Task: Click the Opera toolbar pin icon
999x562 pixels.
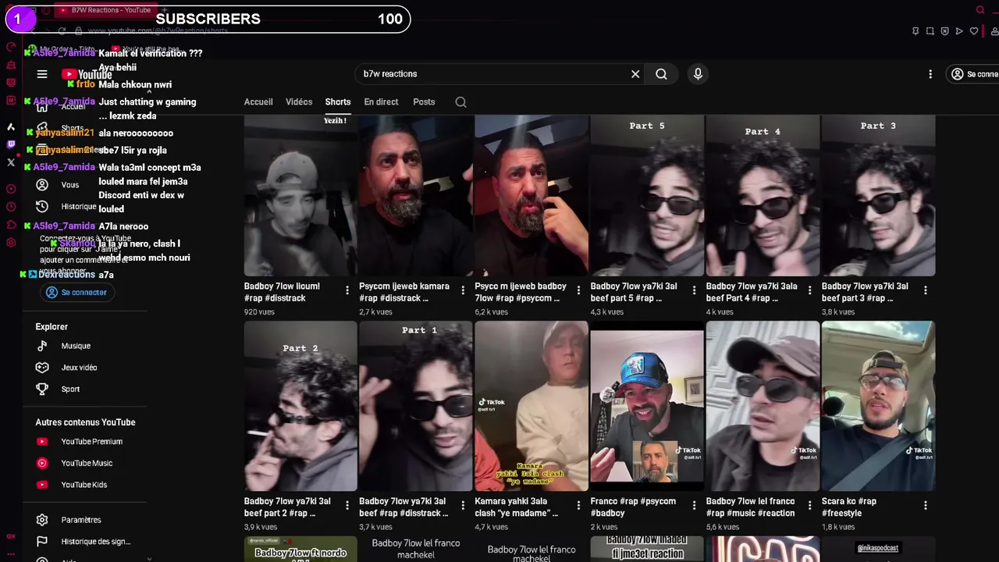Action: [915, 31]
